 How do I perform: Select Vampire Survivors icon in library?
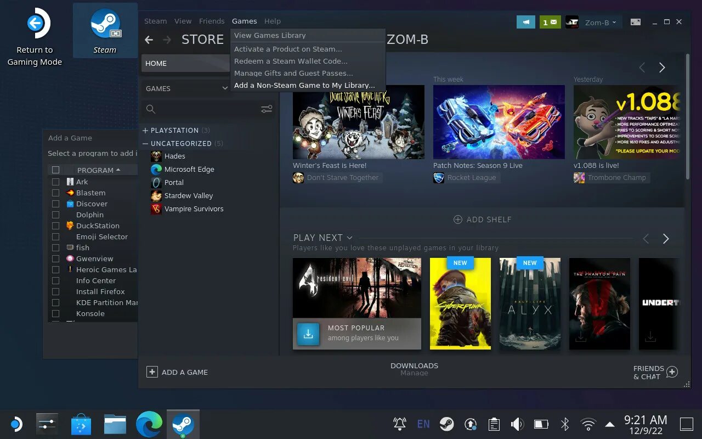(156, 209)
